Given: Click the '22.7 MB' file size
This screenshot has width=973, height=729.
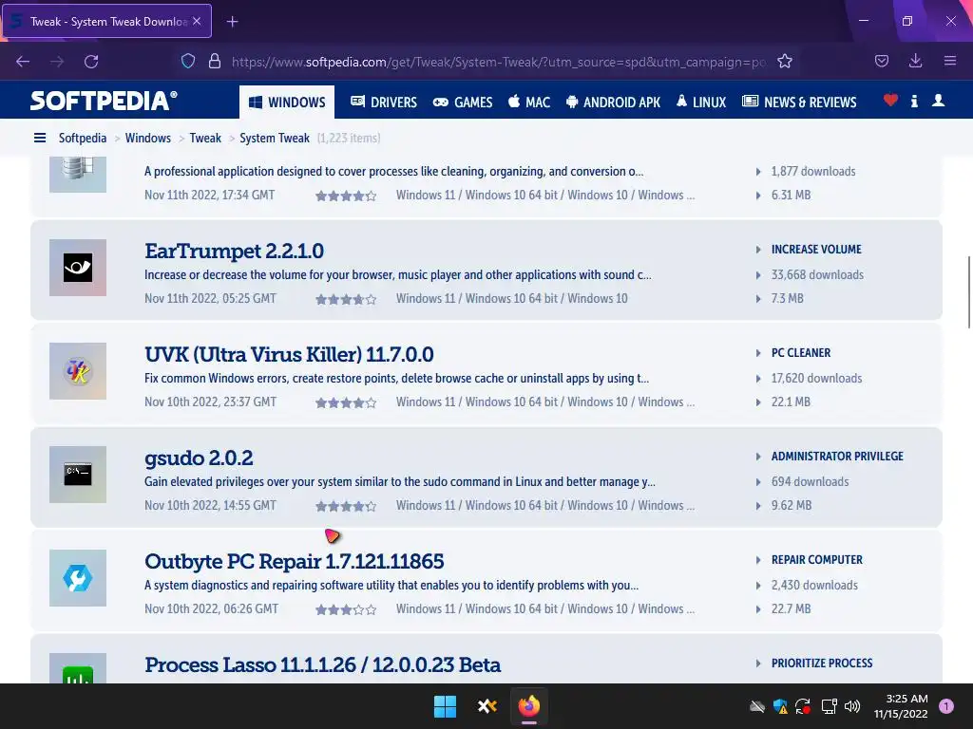Looking at the screenshot, I should tap(791, 608).
